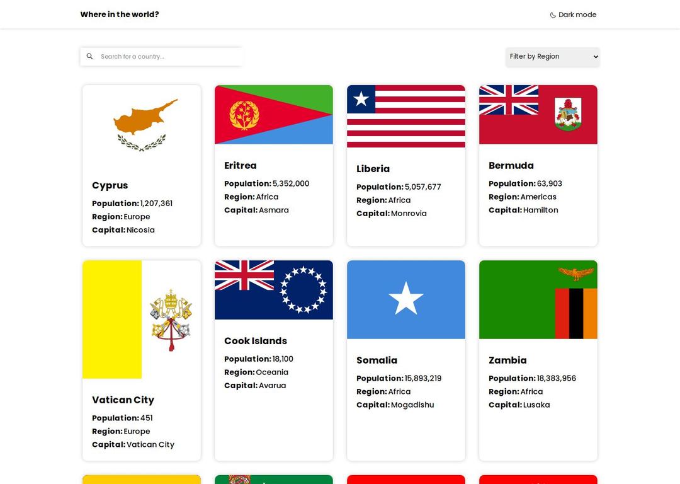Open the Cyprus flag image
The image size is (680, 484).
(142, 124)
